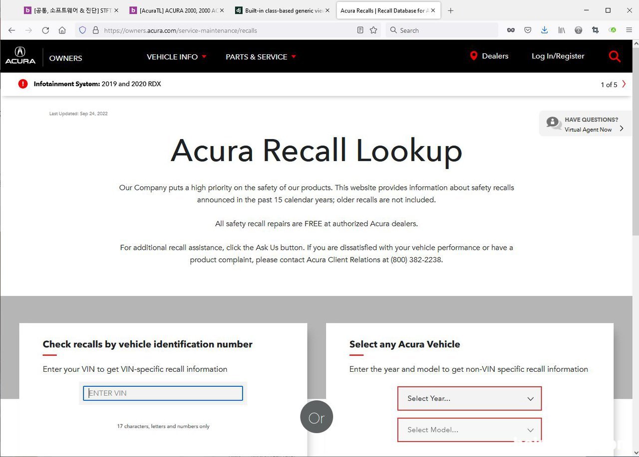
Task: Expand the Virtual Agent Now chevron
Action: [x=622, y=129]
